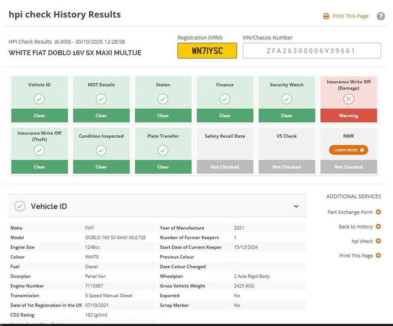The width and height of the screenshot is (393, 326).
Task: Click the red cross icon under Insurance Write Off (Damage)
Action: 349,99
